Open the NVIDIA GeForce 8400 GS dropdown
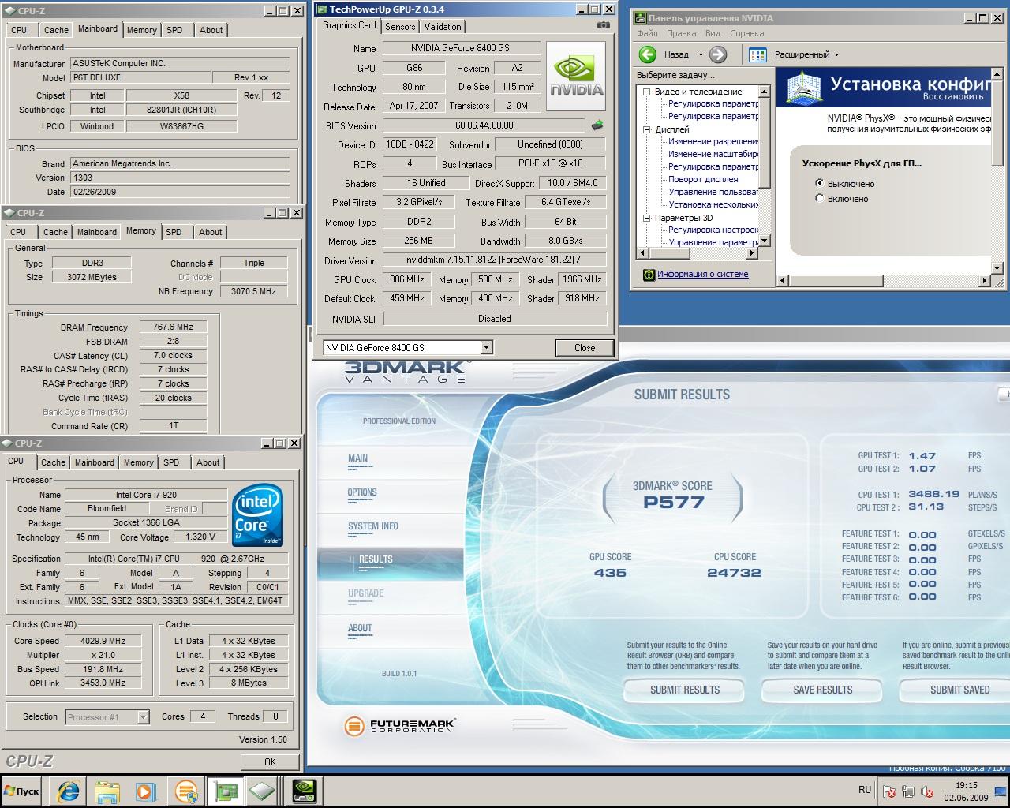The height and width of the screenshot is (808, 1010). [487, 347]
